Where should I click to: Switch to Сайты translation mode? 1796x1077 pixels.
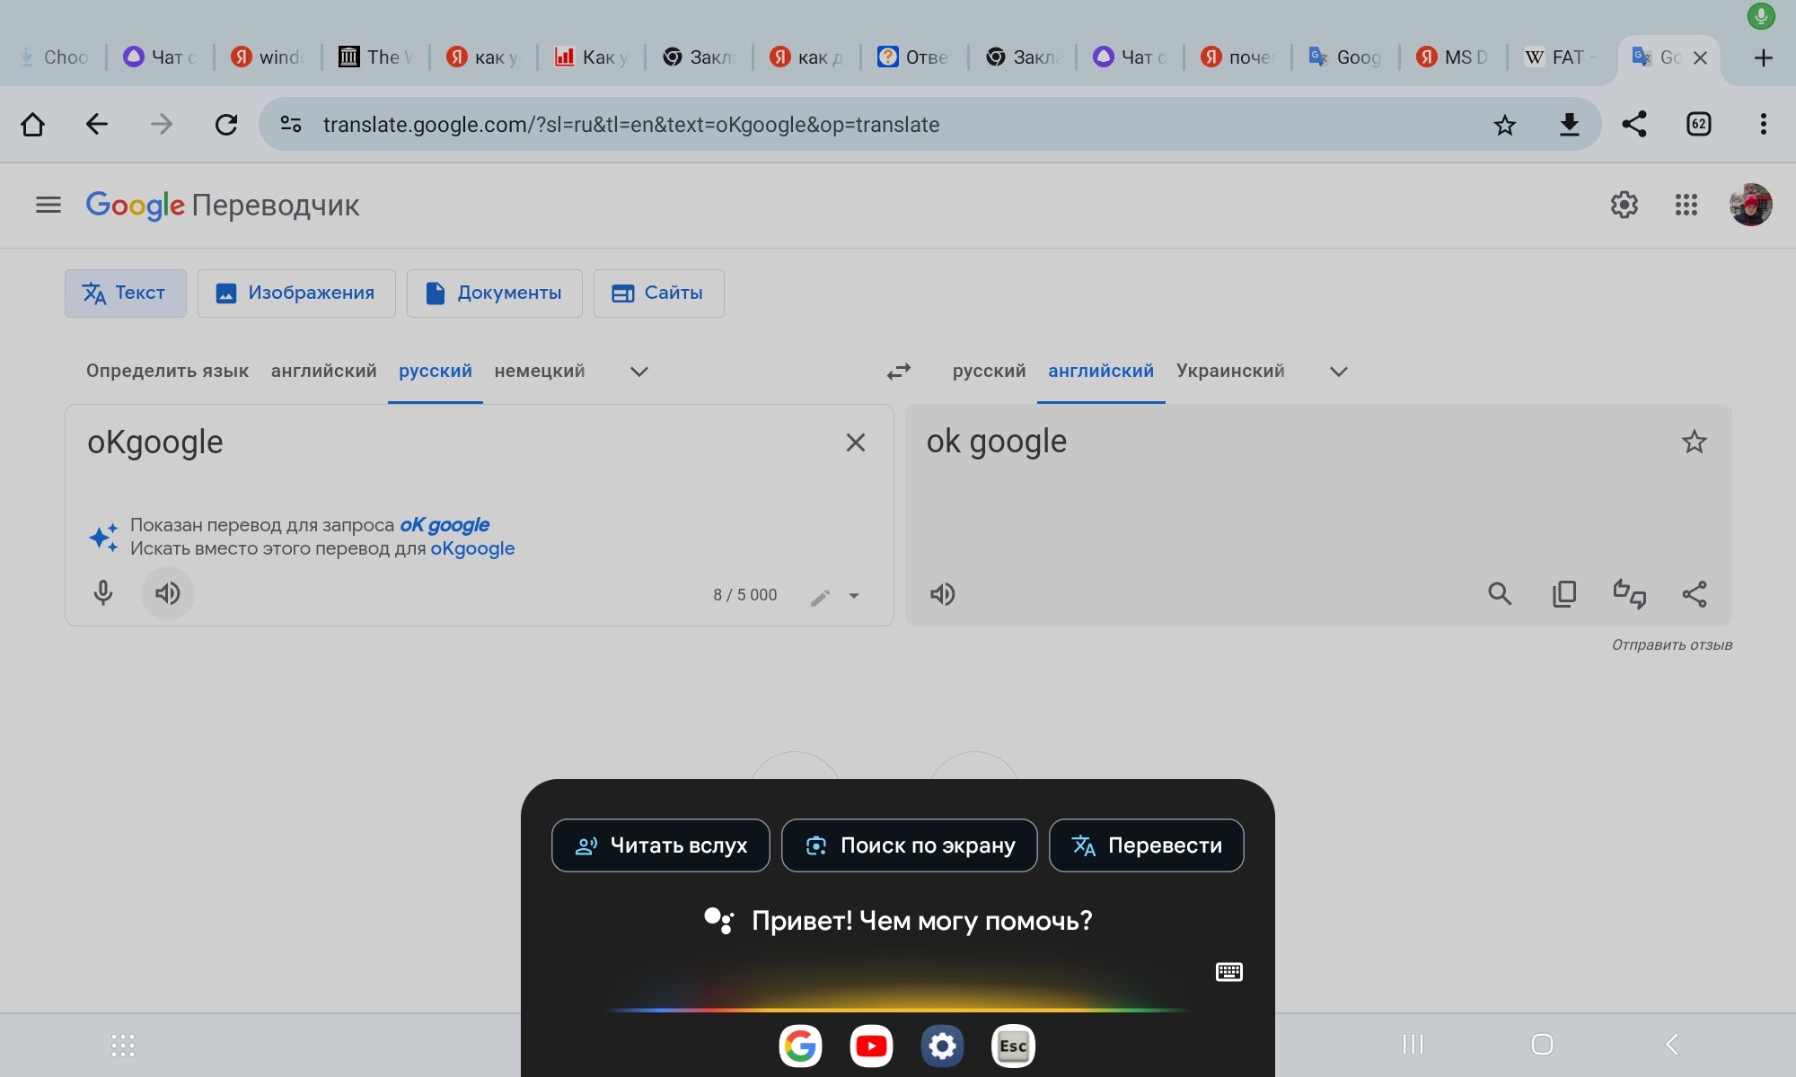pyautogui.click(x=658, y=293)
